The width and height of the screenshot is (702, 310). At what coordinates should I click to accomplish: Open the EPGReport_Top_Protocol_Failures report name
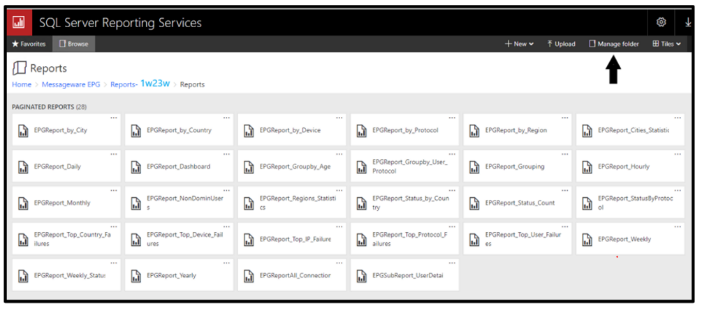(410, 240)
